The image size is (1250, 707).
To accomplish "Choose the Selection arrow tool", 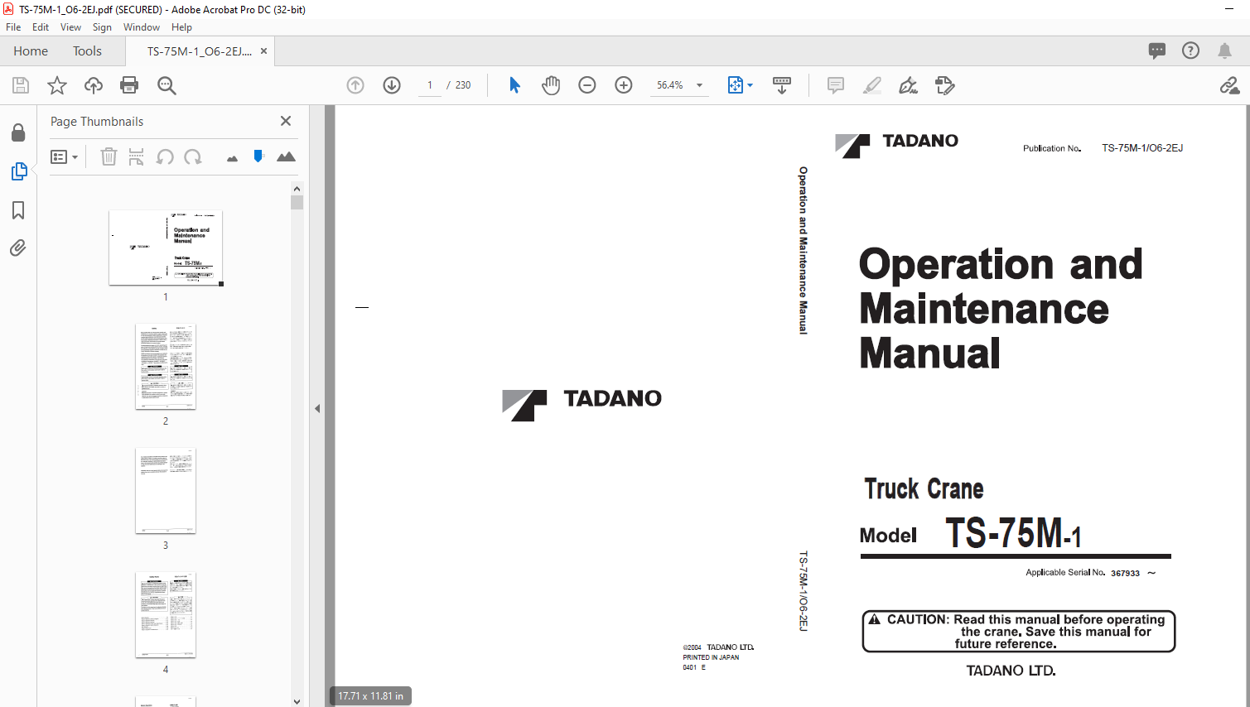I will tap(514, 85).
